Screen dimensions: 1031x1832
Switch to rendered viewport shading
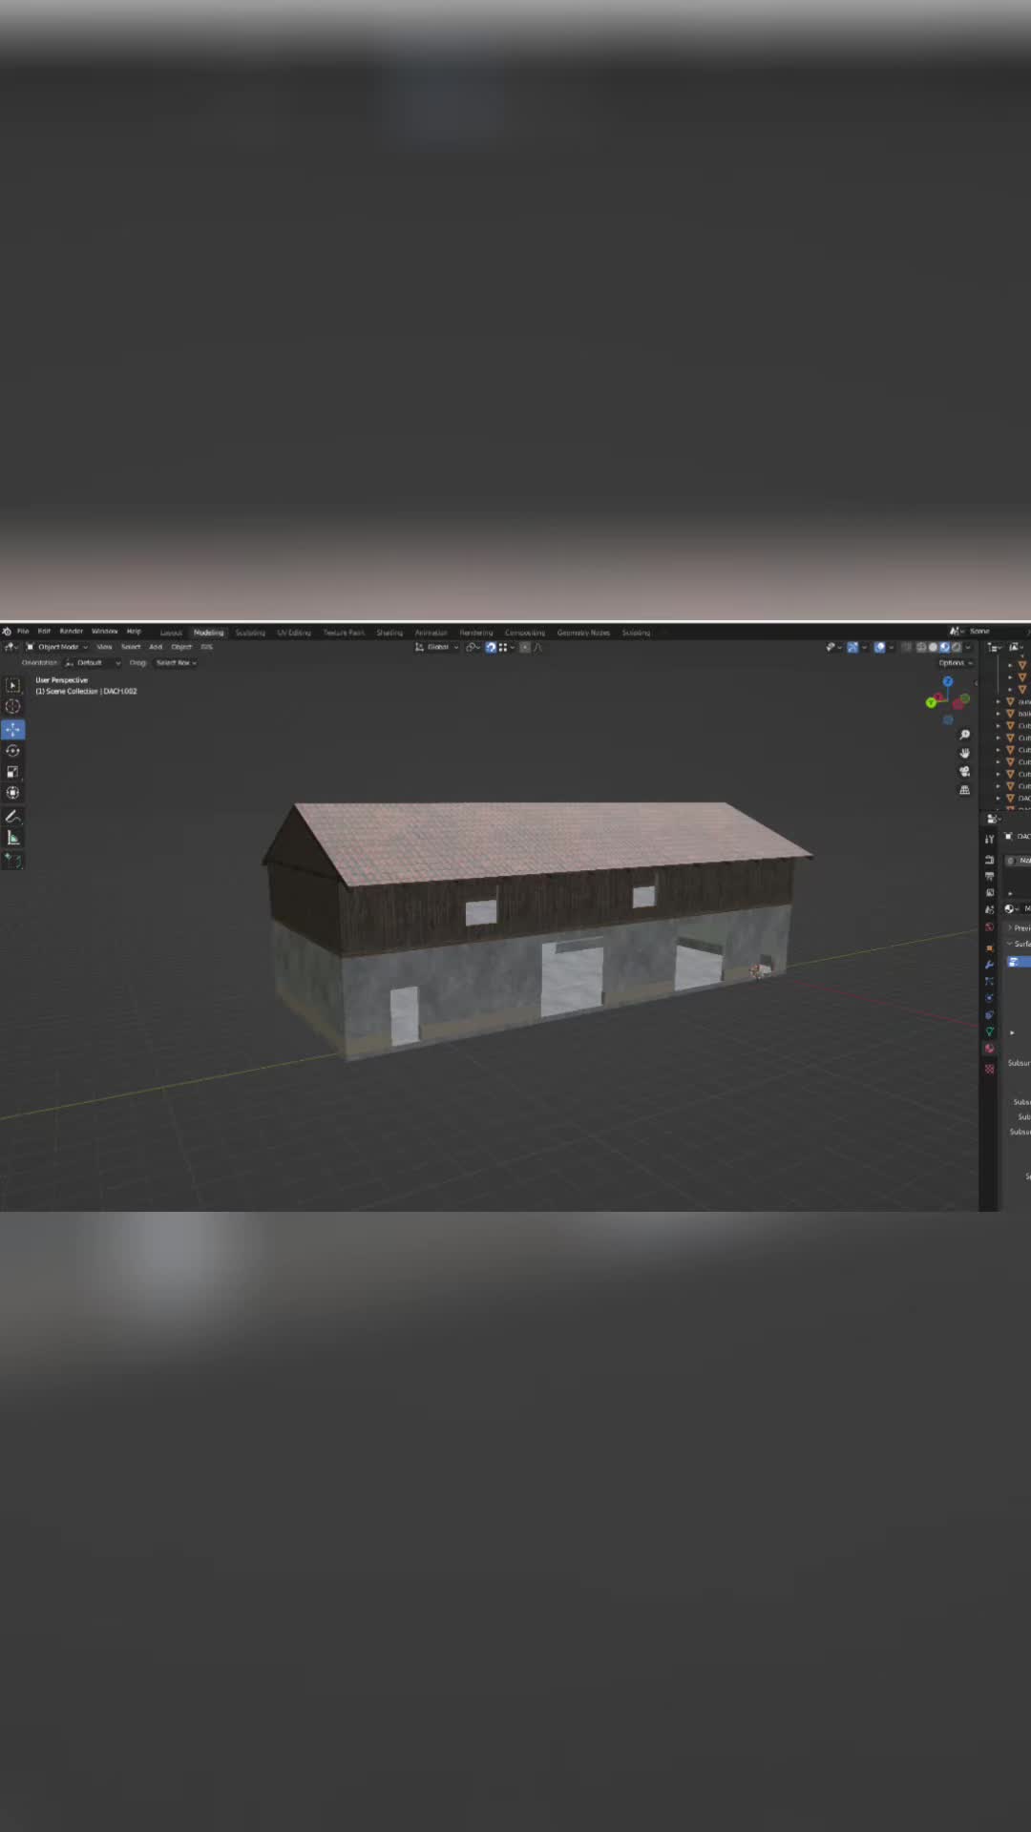click(x=957, y=647)
